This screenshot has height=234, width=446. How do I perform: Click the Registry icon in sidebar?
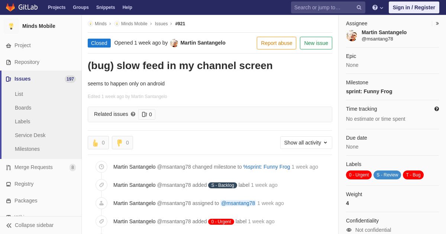[9, 184]
